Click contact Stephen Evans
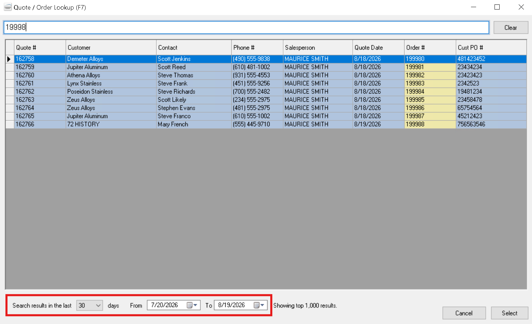Image resolution: width=532 pixels, height=324 pixels. (194, 108)
